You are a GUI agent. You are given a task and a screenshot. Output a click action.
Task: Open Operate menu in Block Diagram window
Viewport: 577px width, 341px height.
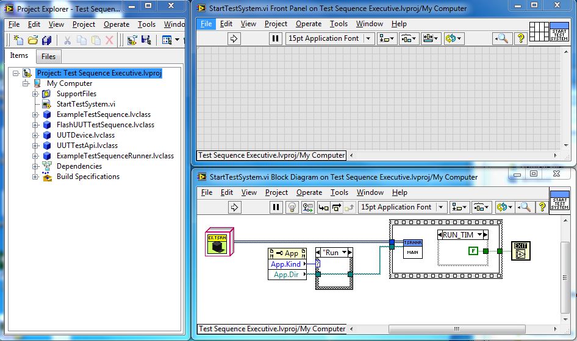pyautogui.click(x=309, y=192)
